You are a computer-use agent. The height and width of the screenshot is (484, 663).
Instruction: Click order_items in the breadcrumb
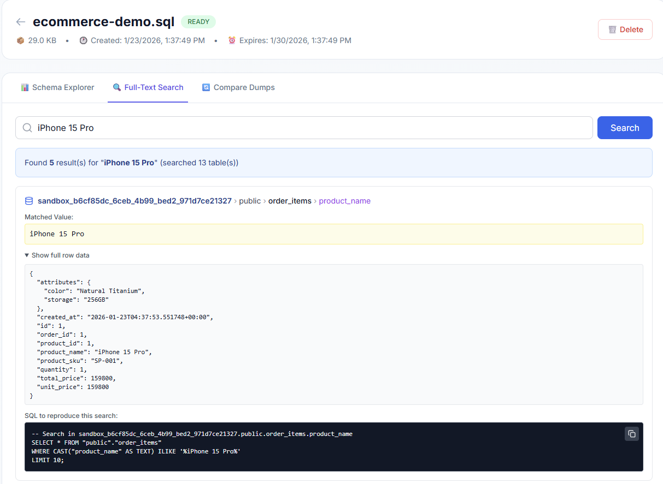[290, 201]
